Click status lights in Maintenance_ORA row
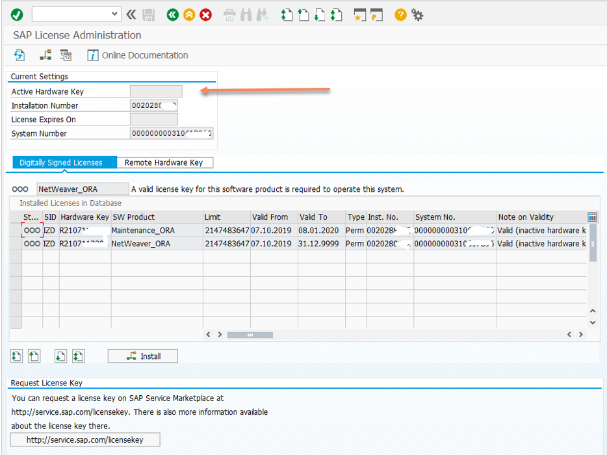Viewport: 607px width, 455px height. coord(32,230)
